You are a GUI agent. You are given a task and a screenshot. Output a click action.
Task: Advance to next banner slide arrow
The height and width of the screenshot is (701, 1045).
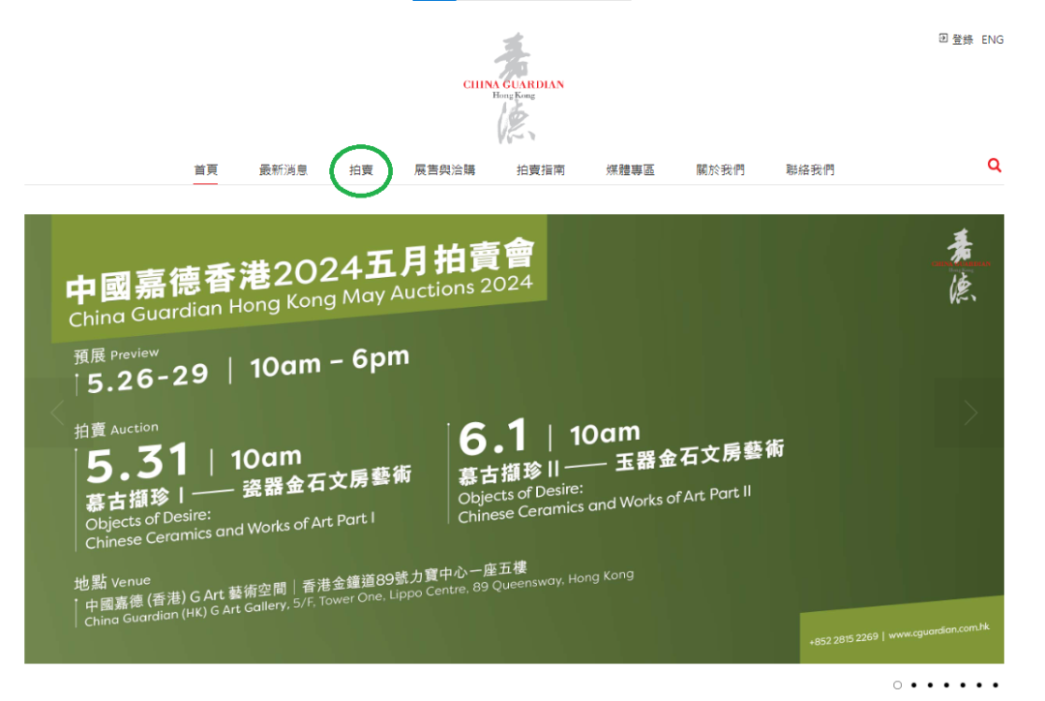pos(971,412)
